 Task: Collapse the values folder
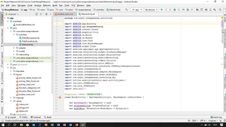[x=11, y=101]
